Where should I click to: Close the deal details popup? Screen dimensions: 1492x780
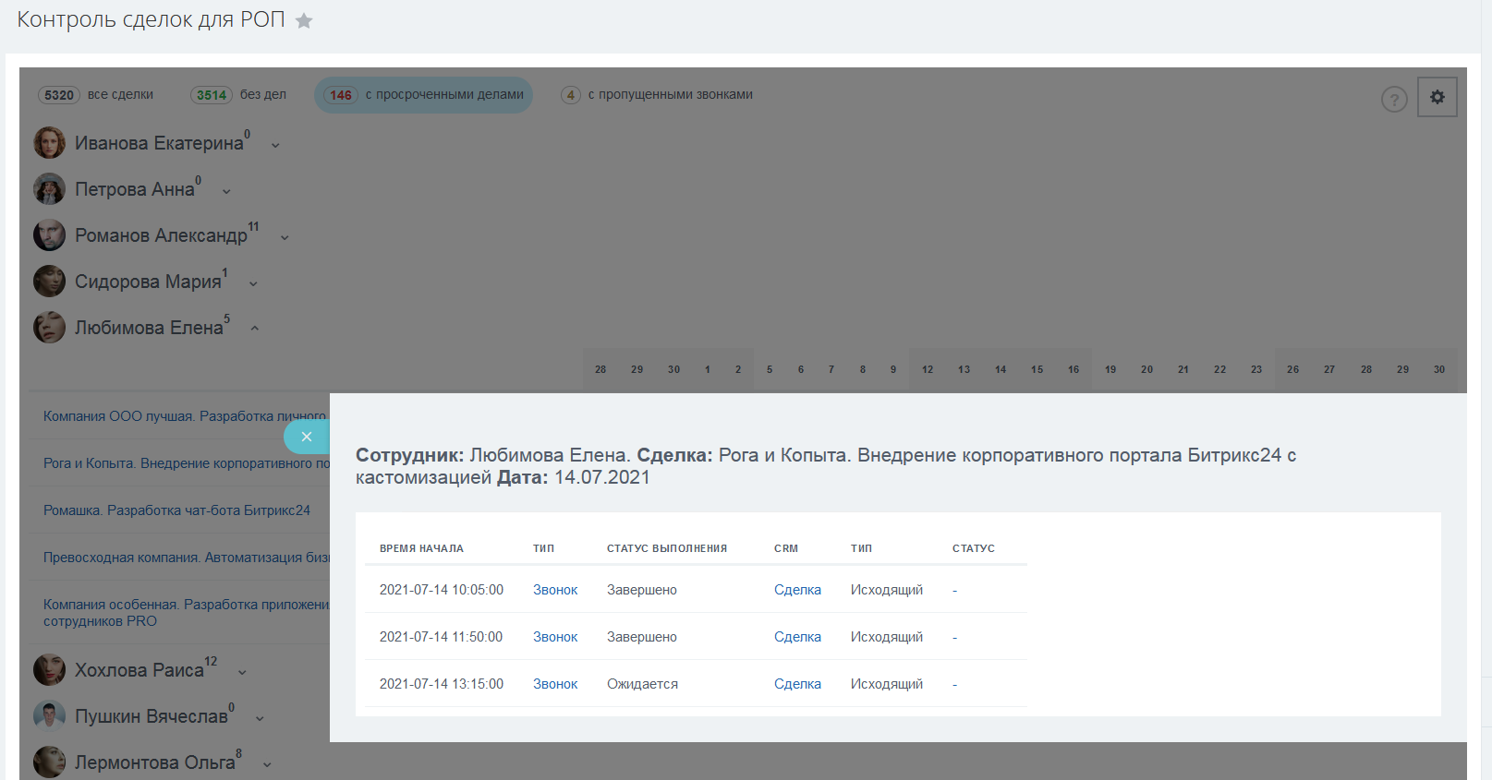point(307,437)
